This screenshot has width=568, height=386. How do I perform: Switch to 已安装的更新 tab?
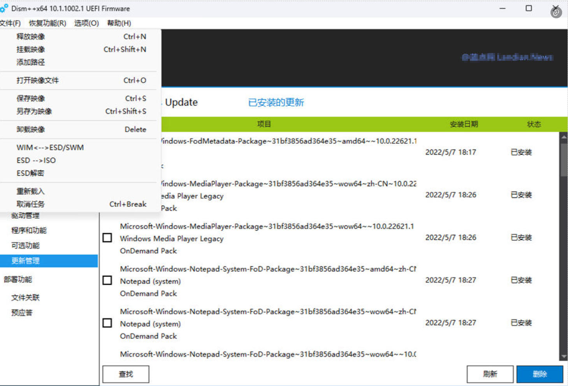click(276, 102)
